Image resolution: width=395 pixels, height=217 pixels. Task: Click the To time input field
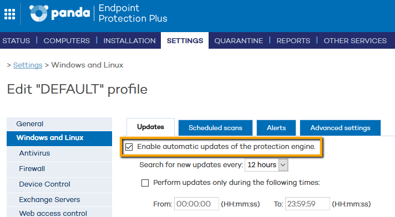tap(307, 204)
